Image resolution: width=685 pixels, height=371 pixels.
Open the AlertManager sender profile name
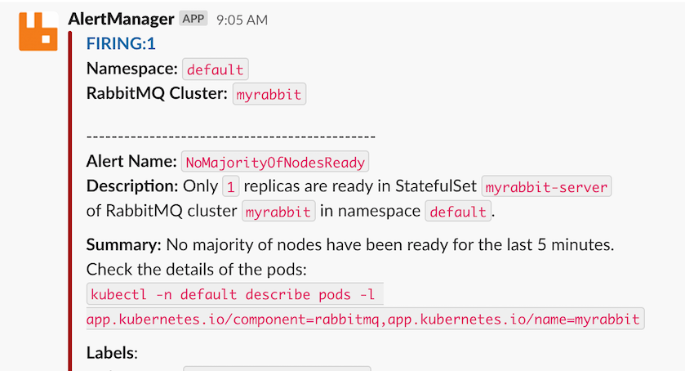point(121,19)
